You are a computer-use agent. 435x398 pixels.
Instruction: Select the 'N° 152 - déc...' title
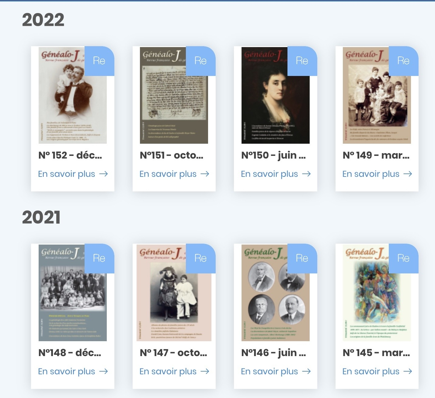[70, 155]
